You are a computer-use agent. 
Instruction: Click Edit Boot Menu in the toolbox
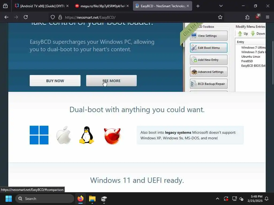(209, 48)
